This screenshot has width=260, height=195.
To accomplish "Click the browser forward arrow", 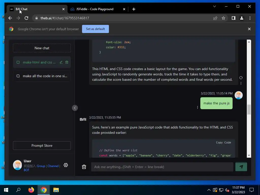I will tap(18, 18).
